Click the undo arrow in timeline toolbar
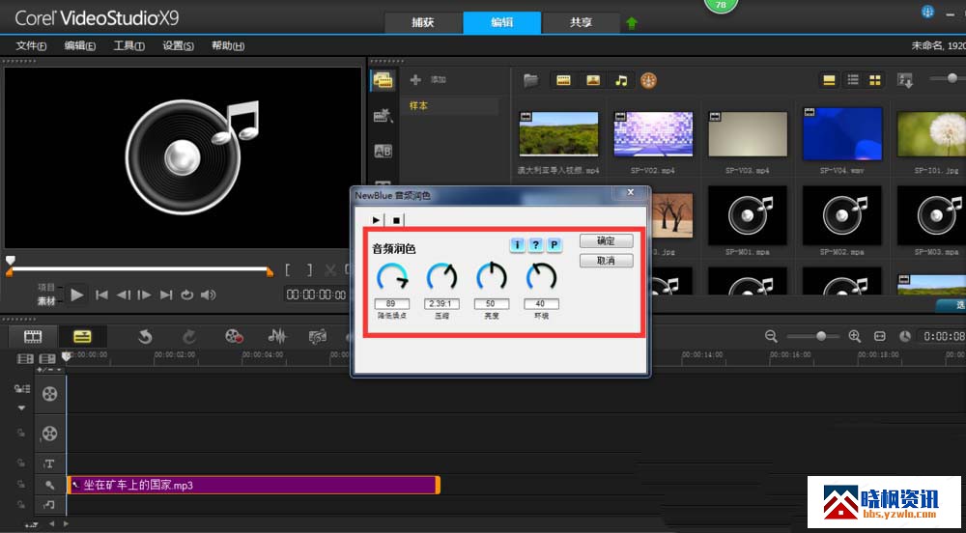Image resolution: width=966 pixels, height=533 pixels. (x=145, y=336)
